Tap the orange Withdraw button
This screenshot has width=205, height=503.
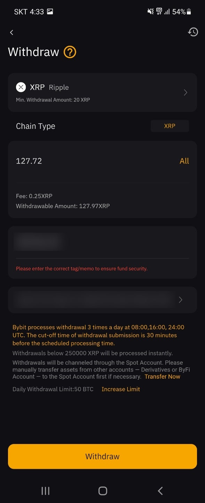(x=102, y=457)
